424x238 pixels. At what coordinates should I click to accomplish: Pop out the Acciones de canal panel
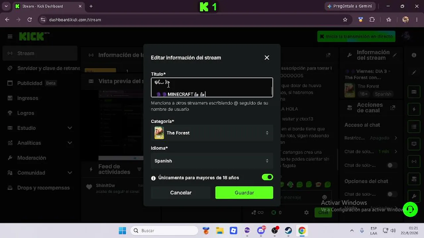point(393,108)
